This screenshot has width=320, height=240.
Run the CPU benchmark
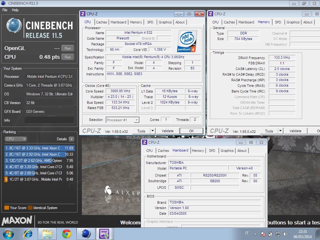(x=68, y=57)
